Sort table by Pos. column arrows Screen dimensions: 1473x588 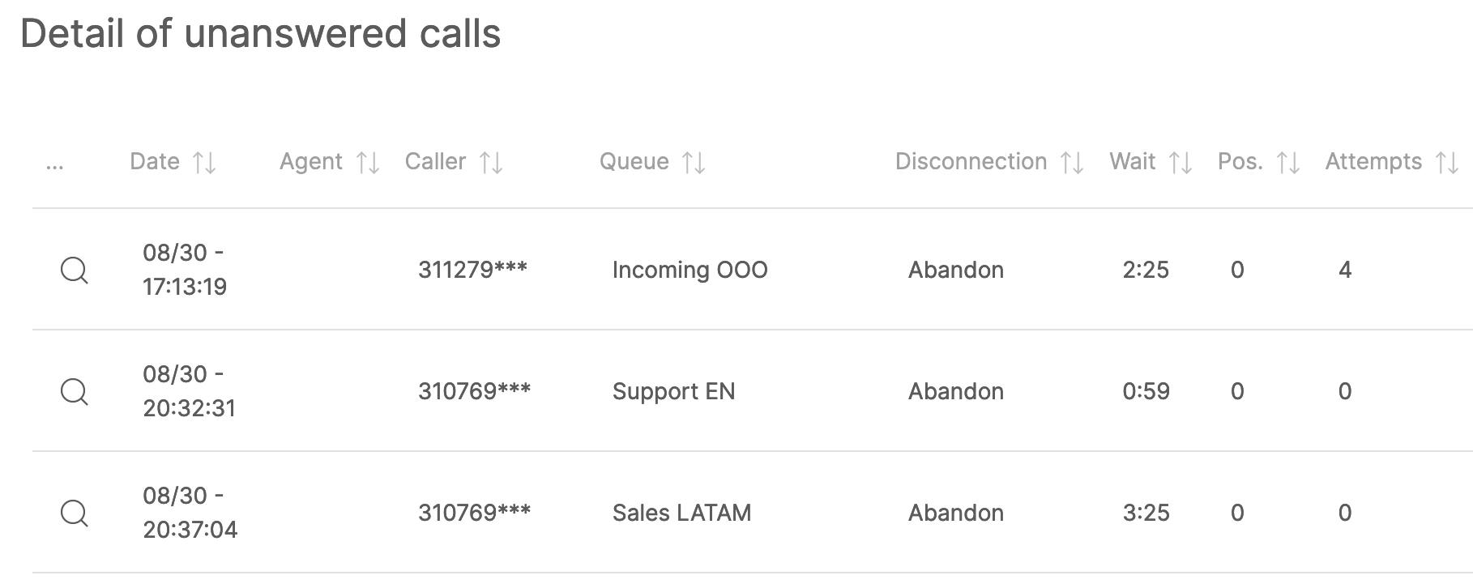pyautogui.click(x=1288, y=163)
